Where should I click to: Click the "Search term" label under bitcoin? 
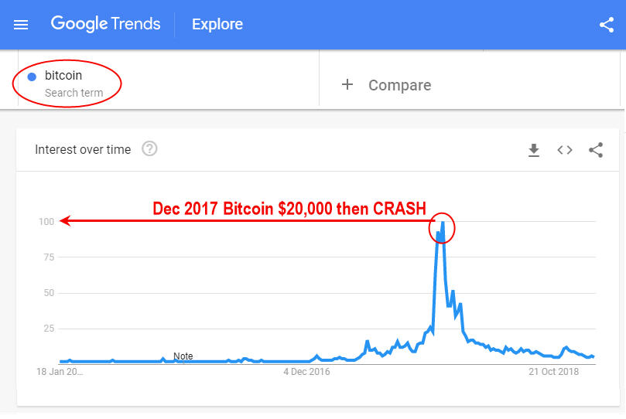(x=74, y=93)
